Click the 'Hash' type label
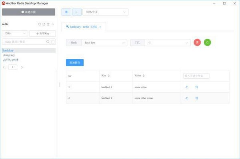 [x=74, y=43]
